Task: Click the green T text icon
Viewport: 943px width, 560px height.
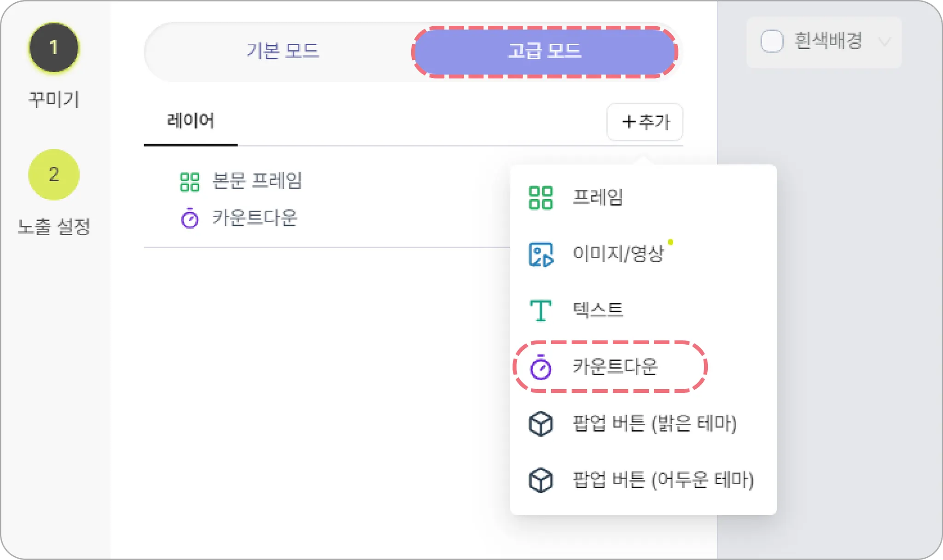Action: point(540,311)
